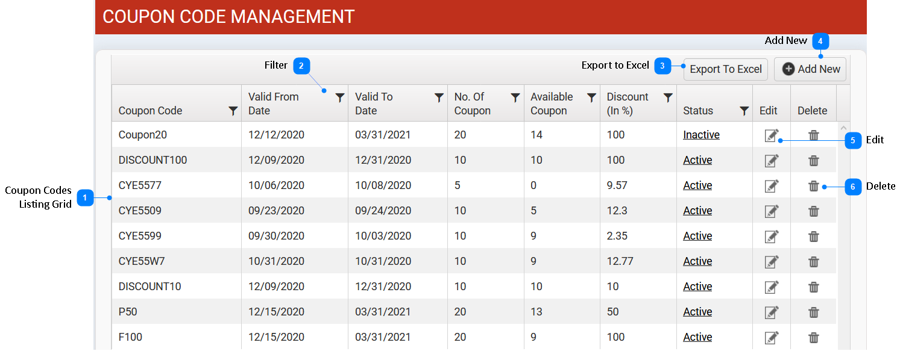Click the 10/06/2020 valid from date
Screen dimensions: 900x360
click(x=277, y=185)
